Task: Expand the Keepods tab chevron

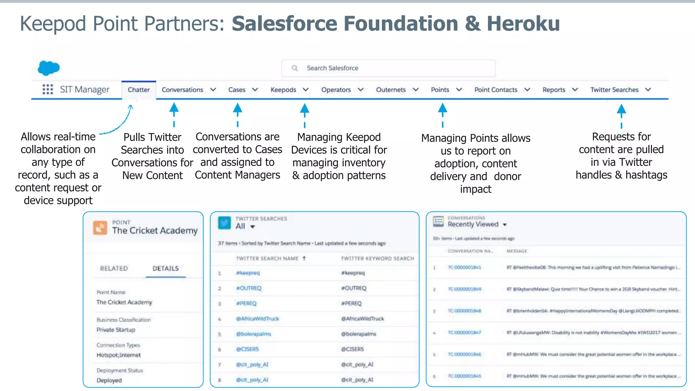Action: tap(305, 90)
